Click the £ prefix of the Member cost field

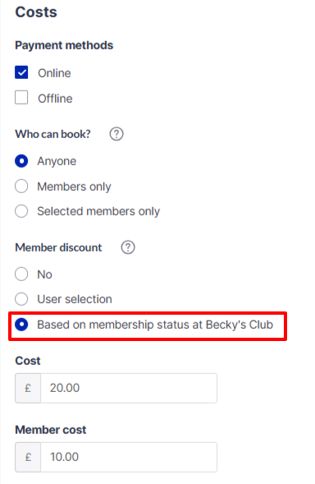point(28,457)
